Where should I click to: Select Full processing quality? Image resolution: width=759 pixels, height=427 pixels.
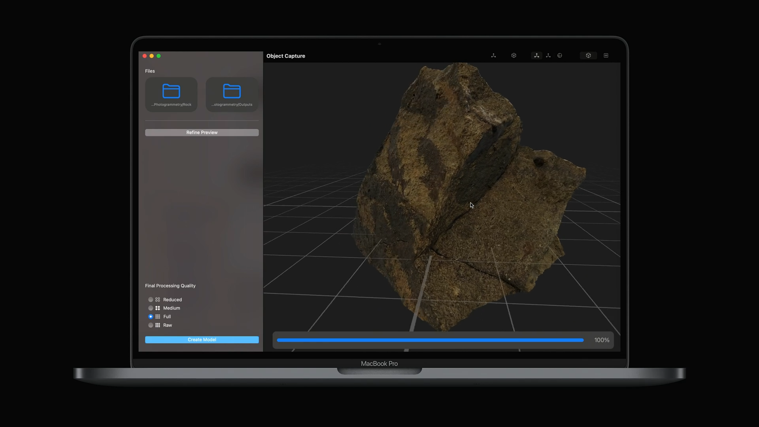tap(151, 317)
